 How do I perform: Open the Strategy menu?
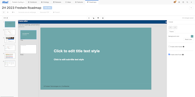pos(45,2)
